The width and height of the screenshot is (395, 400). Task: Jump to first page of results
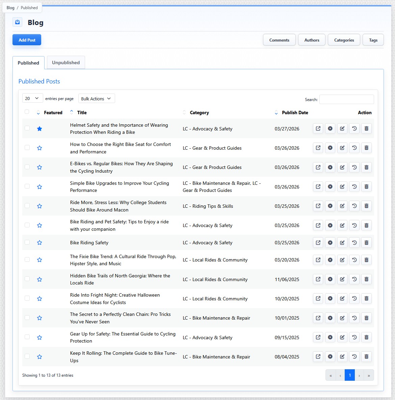331,375
